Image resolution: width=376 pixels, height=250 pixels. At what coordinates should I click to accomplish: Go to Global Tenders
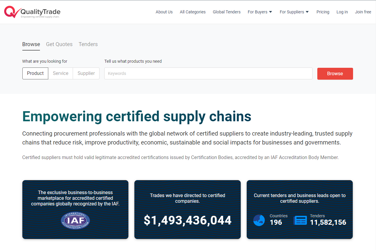(227, 12)
